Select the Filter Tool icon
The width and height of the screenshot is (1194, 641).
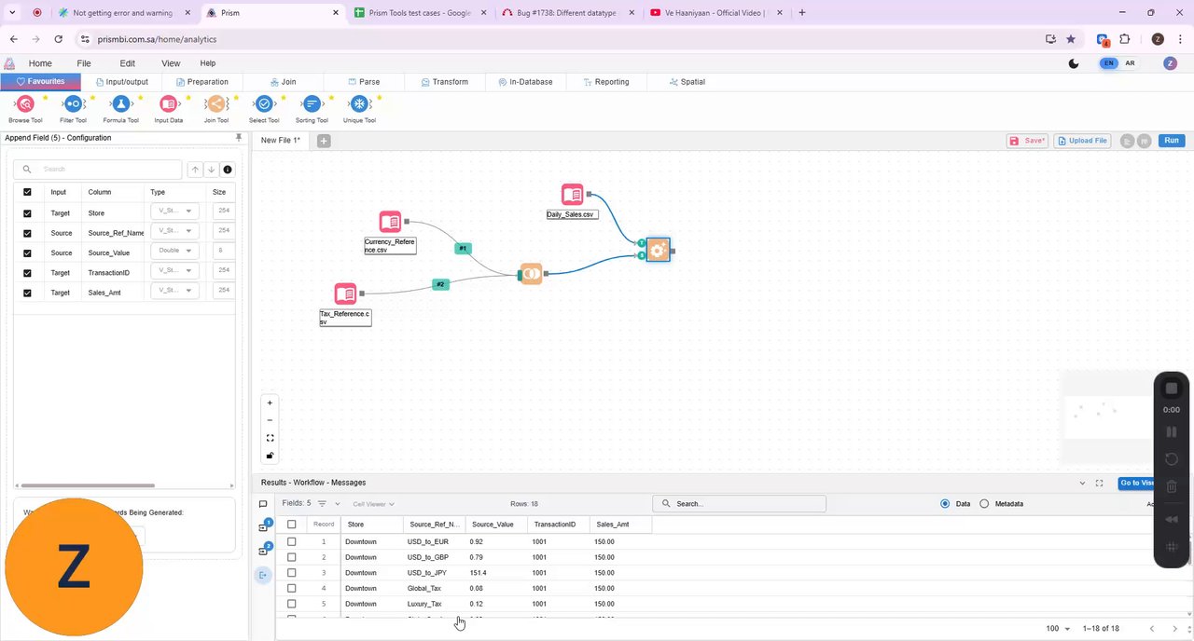coord(73,104)
